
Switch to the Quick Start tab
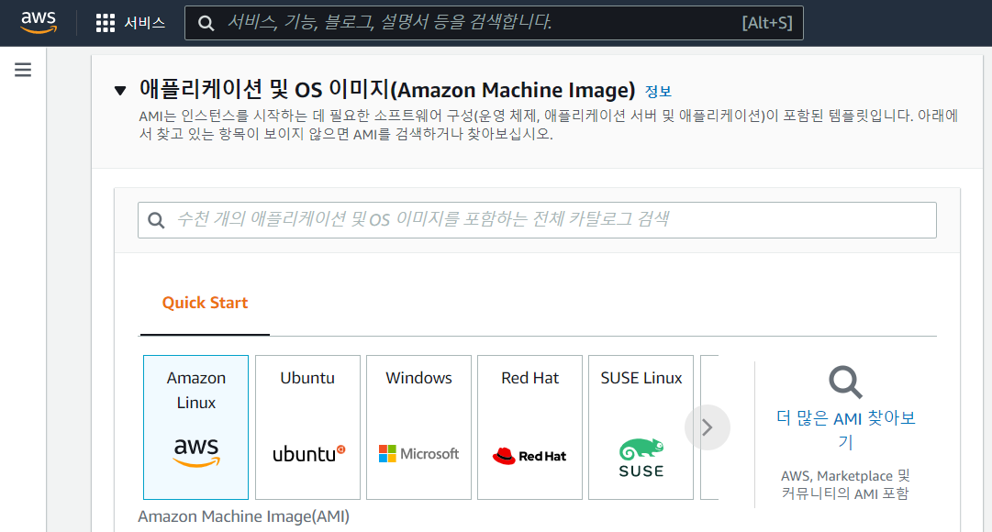point(205,303)
